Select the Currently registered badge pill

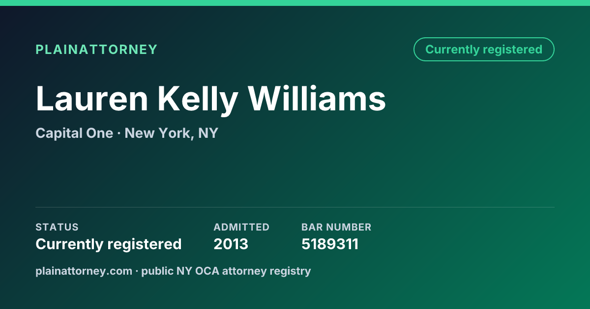tap(484, 50)
